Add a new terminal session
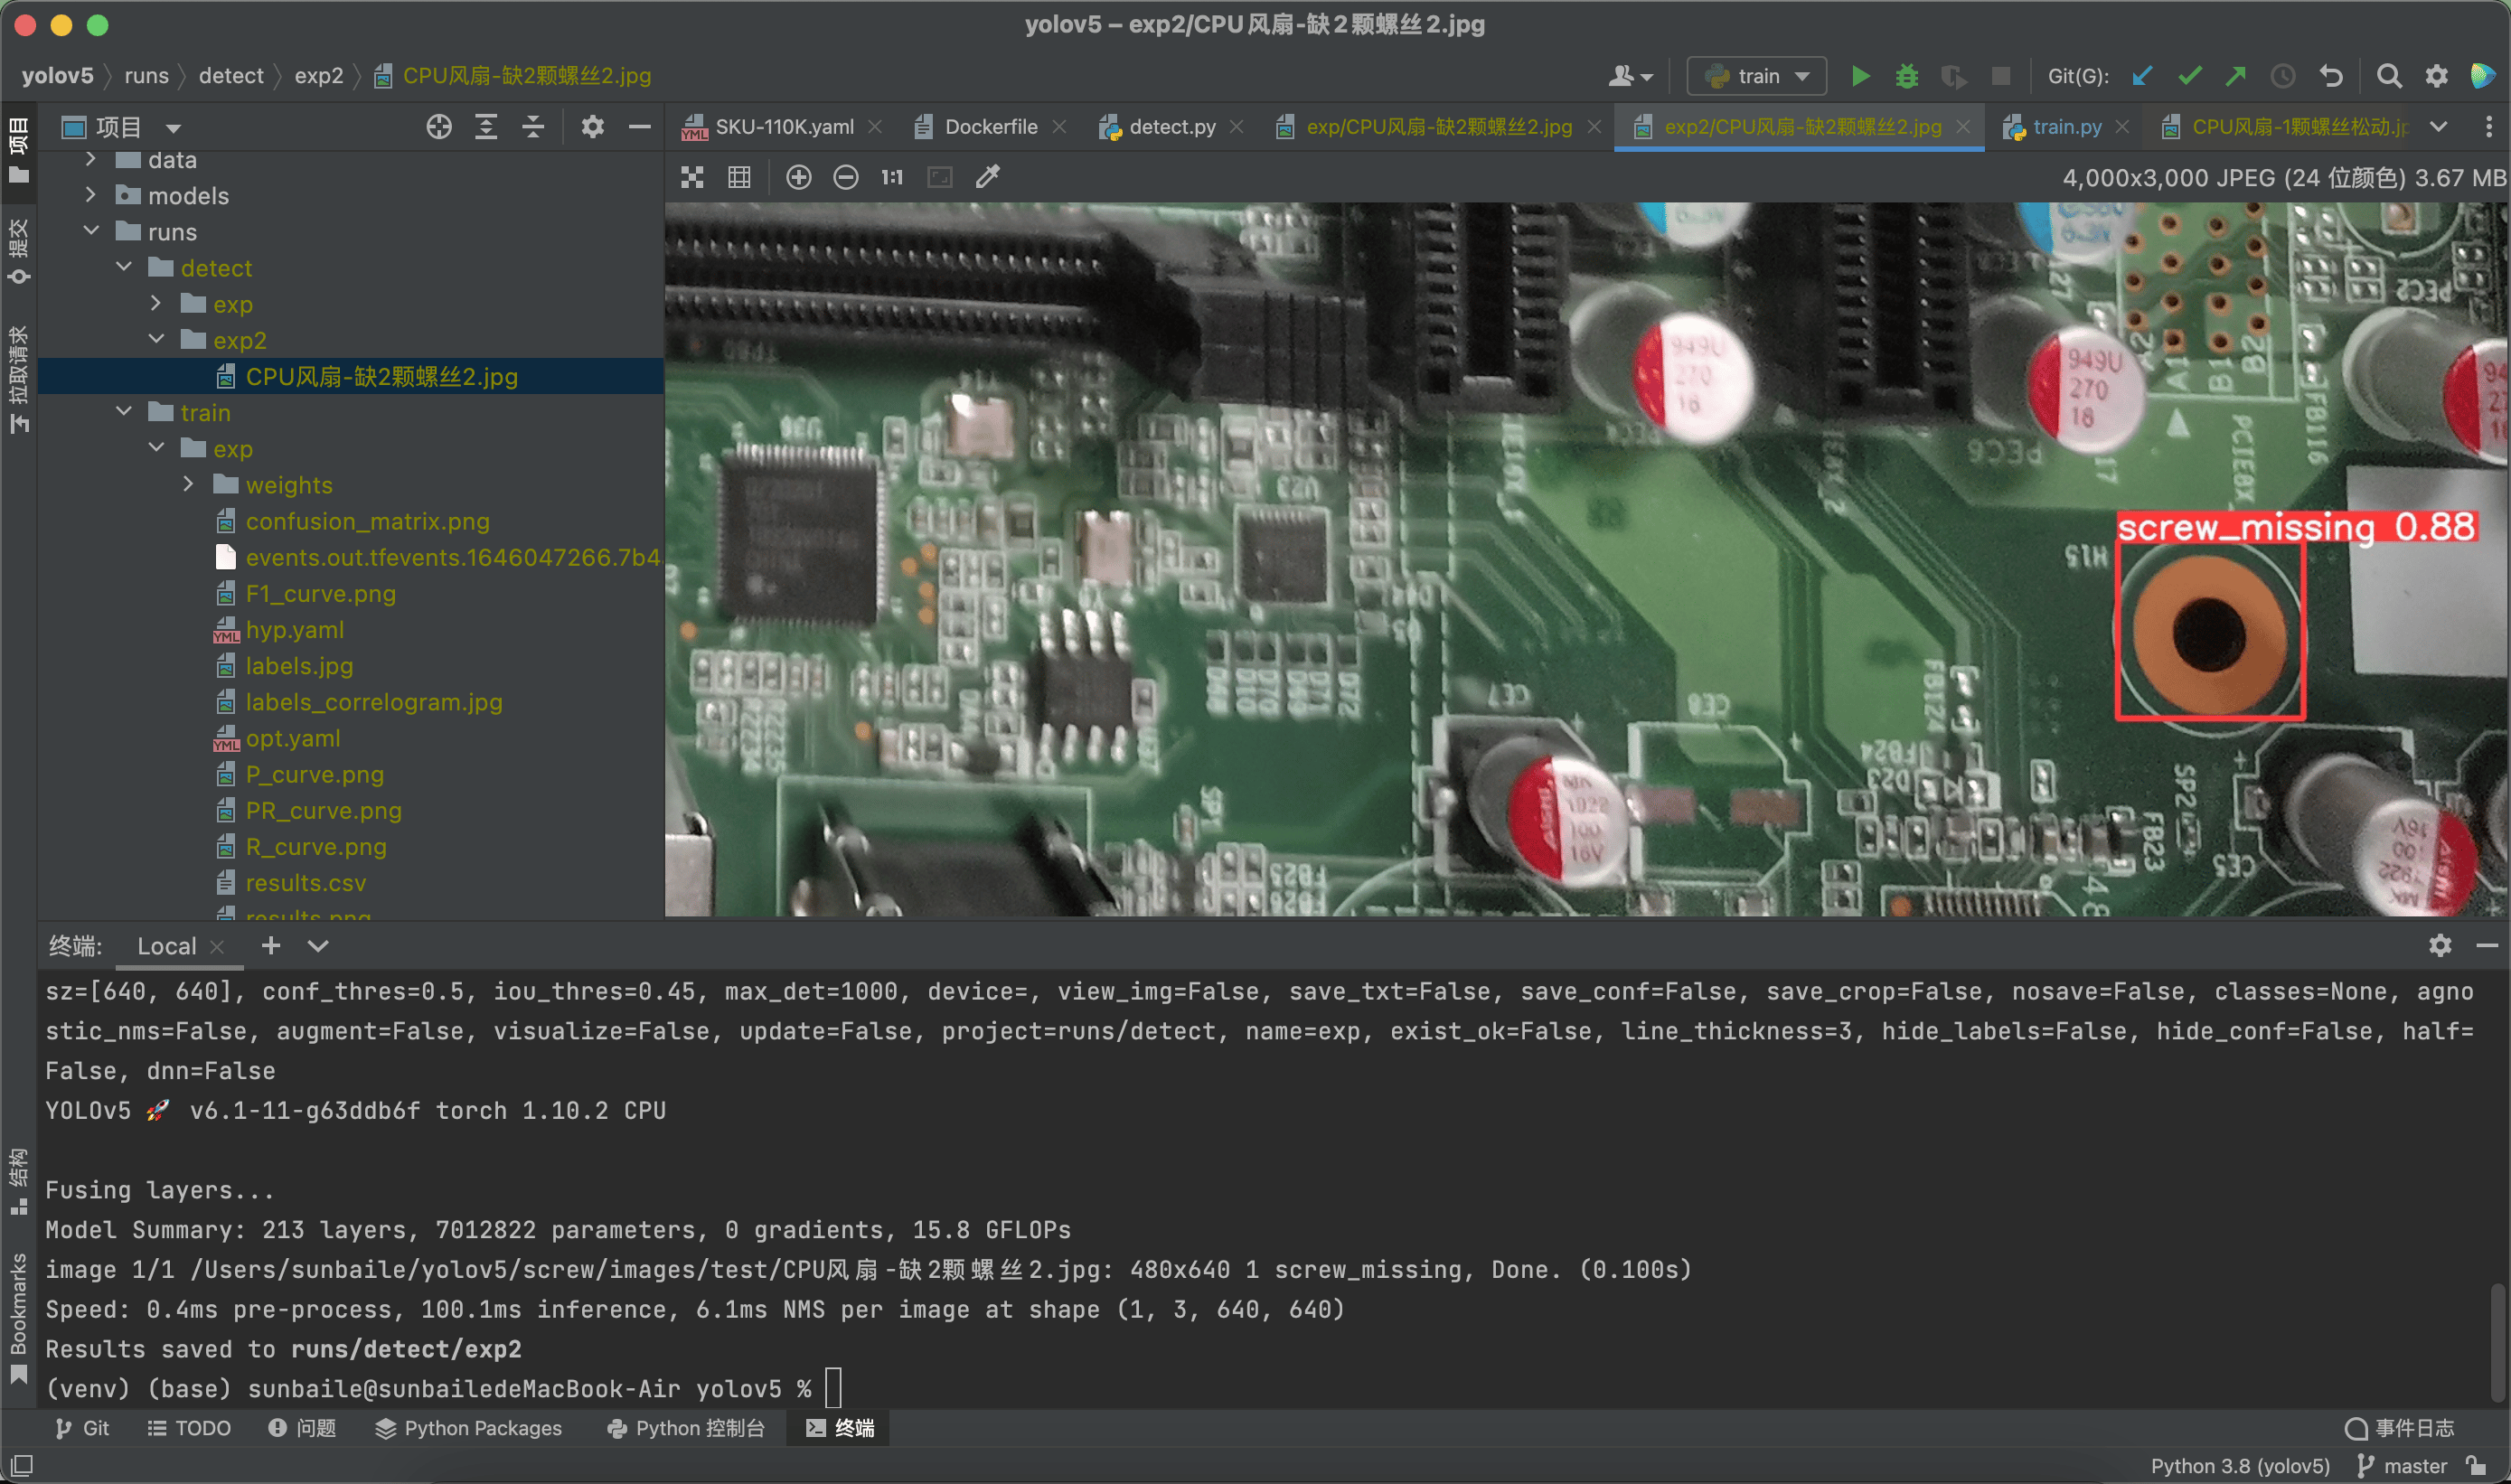The image size is (2511, 1484). [x=270, y=945]
